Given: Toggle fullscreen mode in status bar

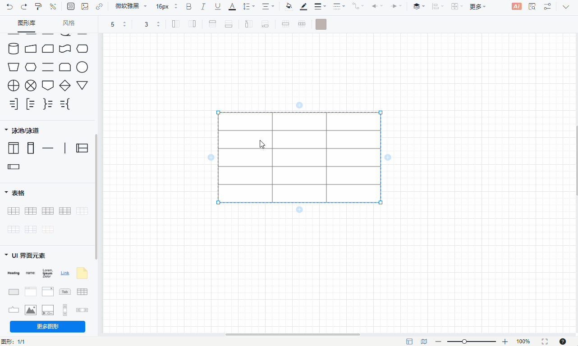Looking at the screenshot, I should click(x=545, y=342).
